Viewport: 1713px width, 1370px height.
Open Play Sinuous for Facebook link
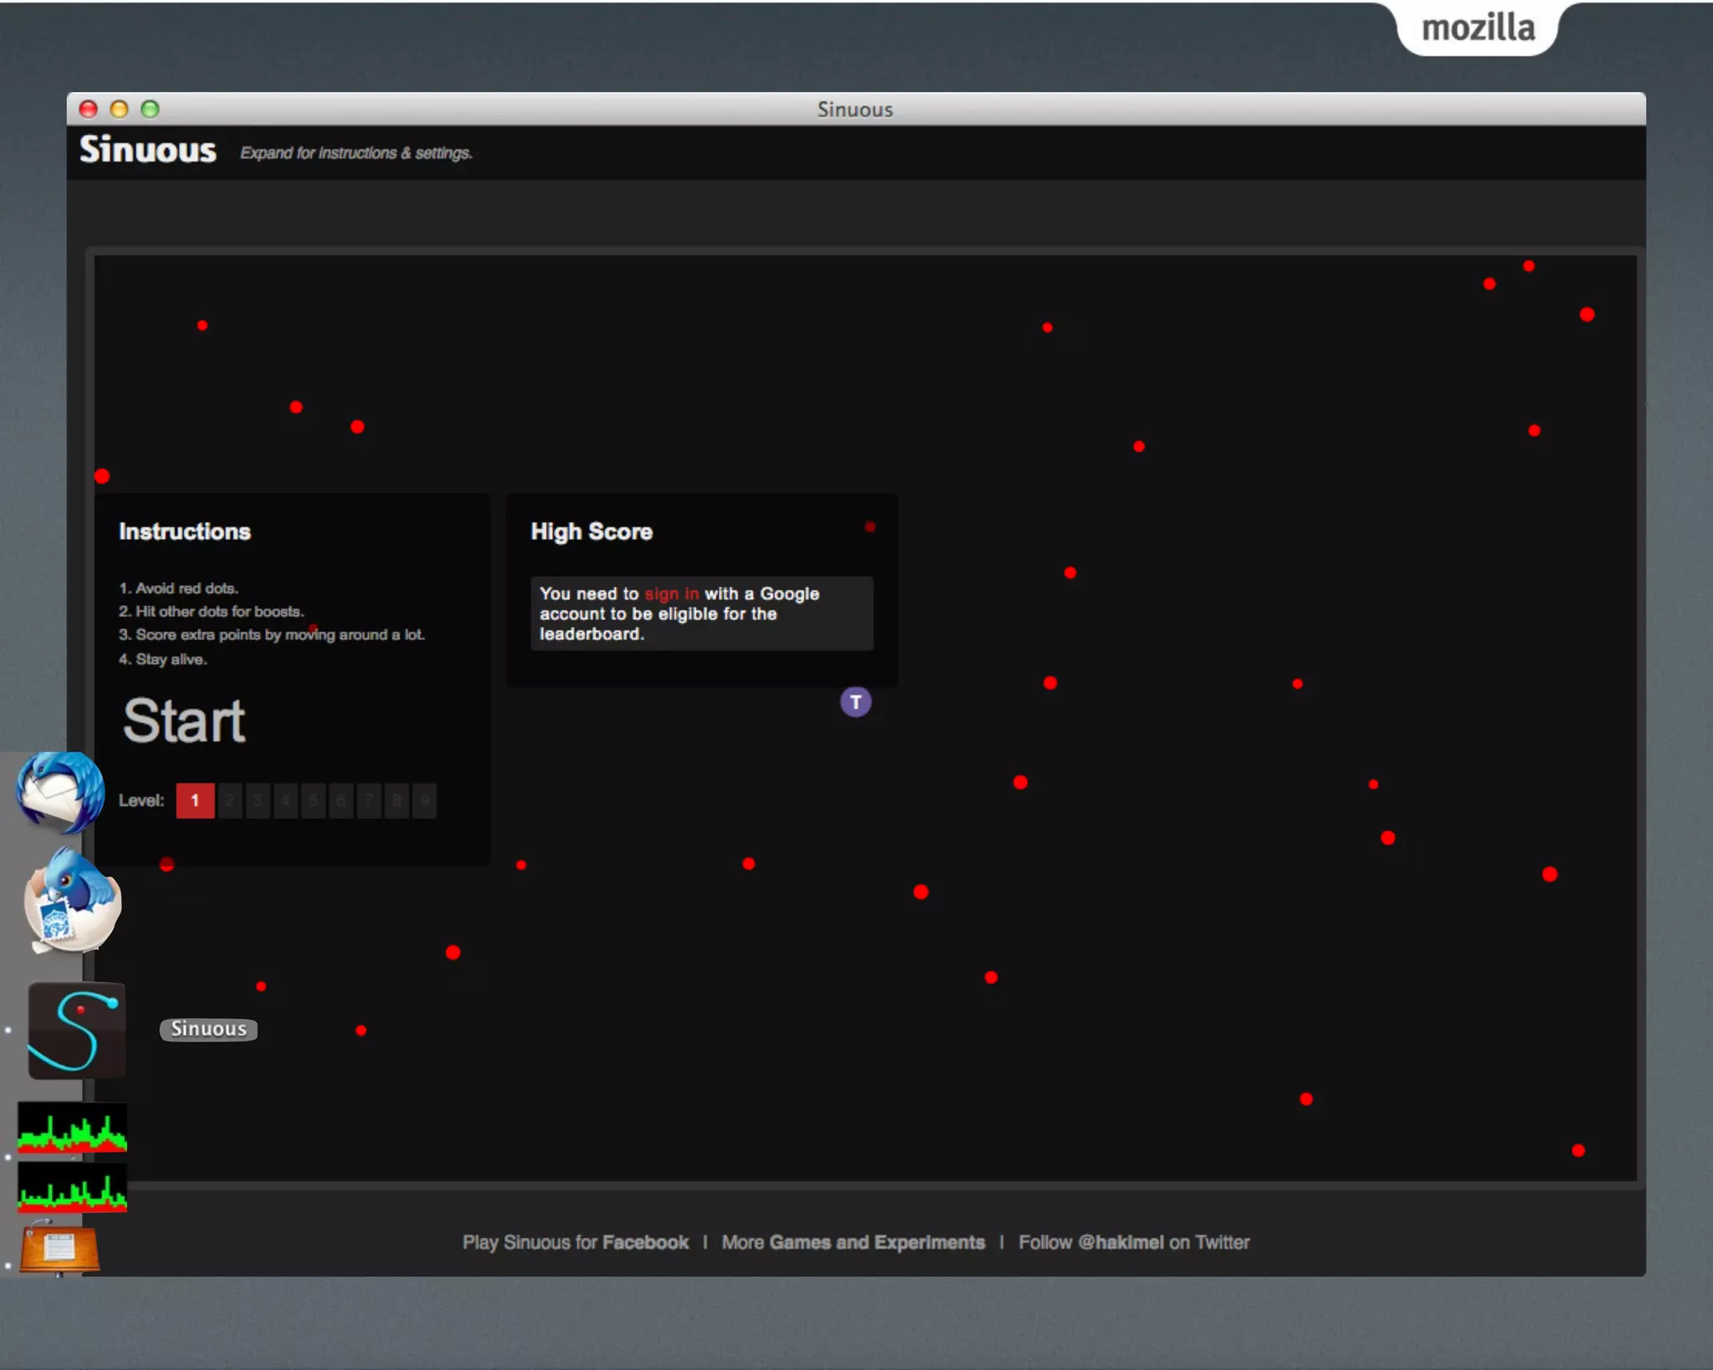click(x=575, y=1242)
